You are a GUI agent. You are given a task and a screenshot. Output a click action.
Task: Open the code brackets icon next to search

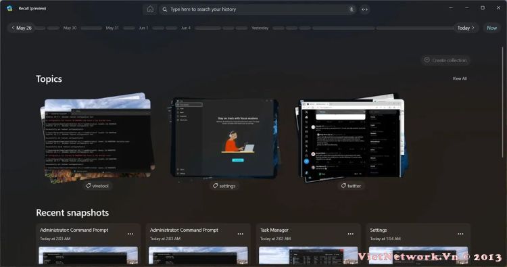[x=365, y=9]
